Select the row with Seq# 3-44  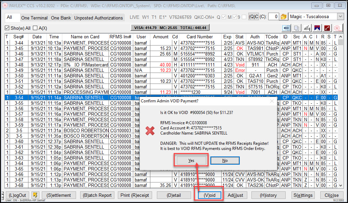[x=171, y=43]
